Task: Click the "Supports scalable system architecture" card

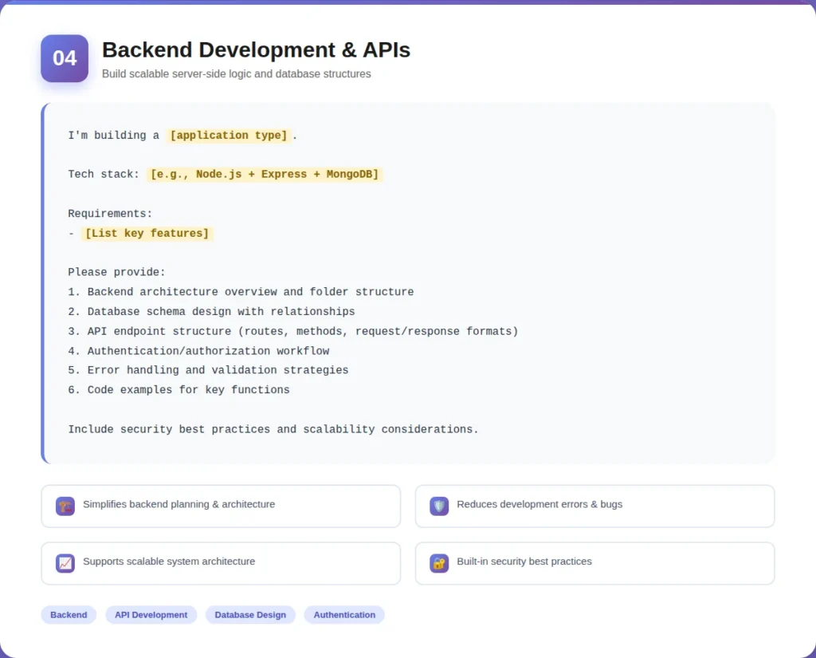Action: pos(220,563)
